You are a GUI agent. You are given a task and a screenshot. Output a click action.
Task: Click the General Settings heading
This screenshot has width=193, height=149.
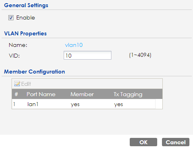pyautogui.click(x=26, y=6)
